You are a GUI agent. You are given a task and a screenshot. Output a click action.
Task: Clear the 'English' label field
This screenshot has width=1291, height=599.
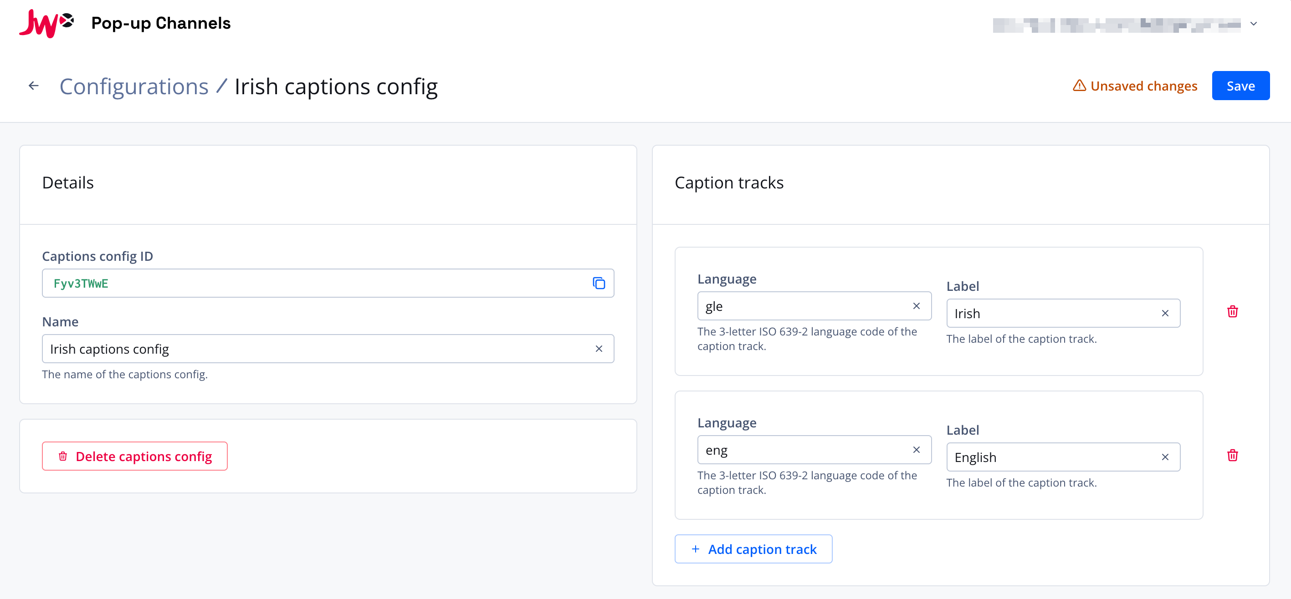tap(1165, 457)
